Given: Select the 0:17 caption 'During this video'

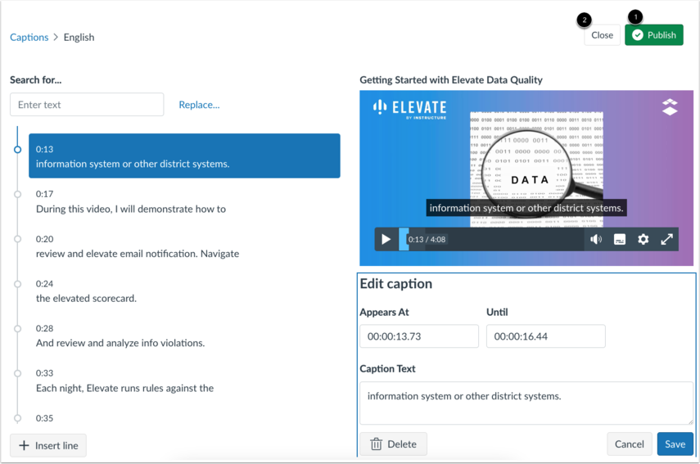Looking at the screenshot, I should [x=184, y=201].
